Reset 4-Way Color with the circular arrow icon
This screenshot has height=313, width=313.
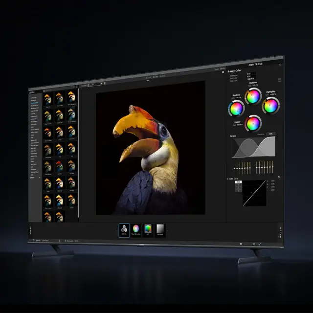tap(279, 80)
